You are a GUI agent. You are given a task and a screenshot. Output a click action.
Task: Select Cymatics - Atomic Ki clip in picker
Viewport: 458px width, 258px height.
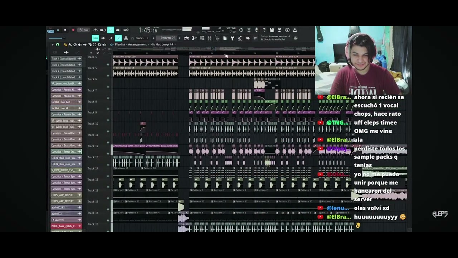coord(66,90)
